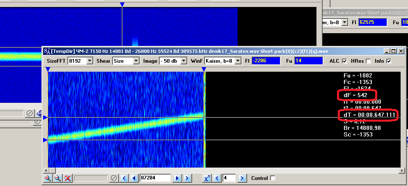408x186 pixels.
Task: Click the power field showing 4
Action: pos(229,178)
